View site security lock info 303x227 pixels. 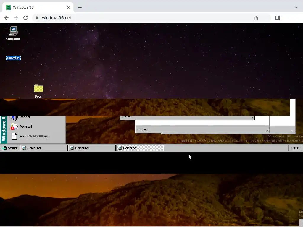point(37,18)
